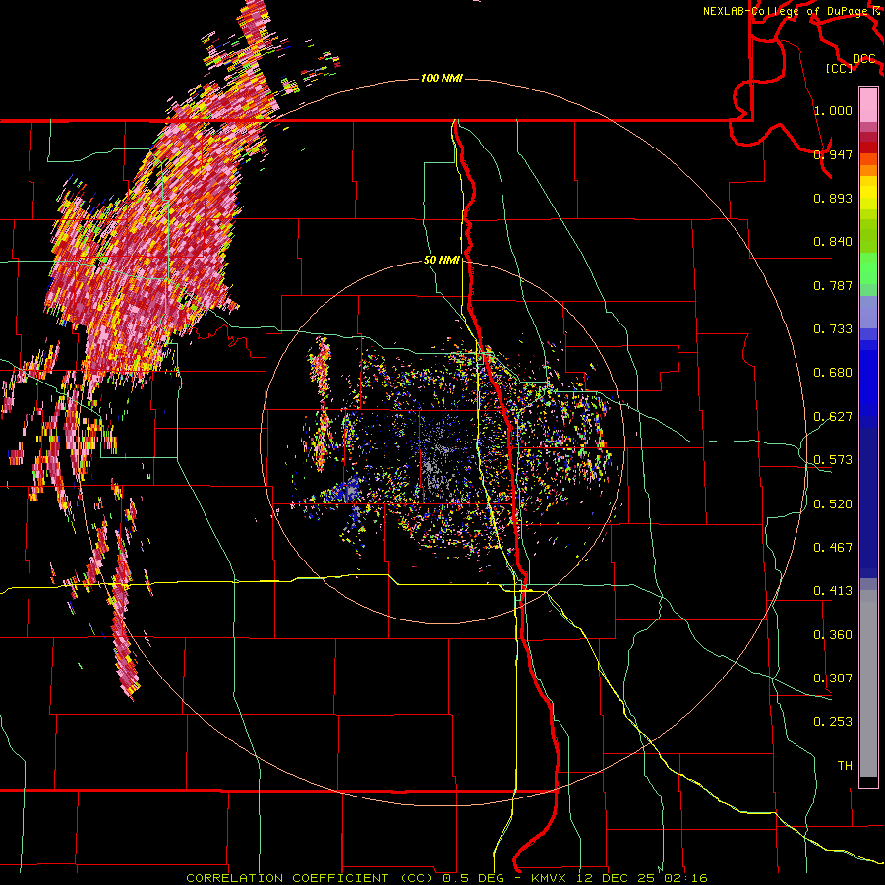Screen dimensions: 885x885
Task: Click the 100 NMI range ring label
Action: tap(442, 78)
